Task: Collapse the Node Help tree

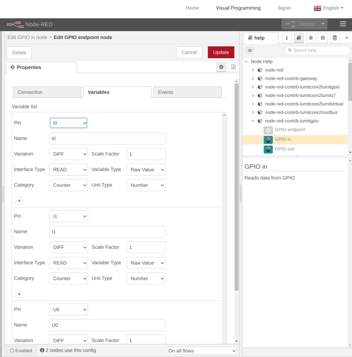Action: point(246,61)
